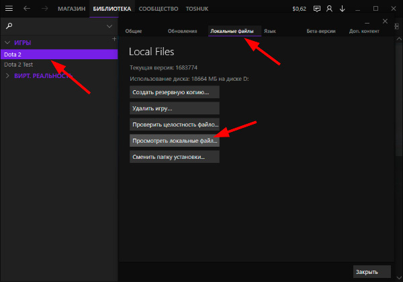This screenshot has height=282, width=403.
Task: Add a game with the plus icon
Action: [114, 39]
